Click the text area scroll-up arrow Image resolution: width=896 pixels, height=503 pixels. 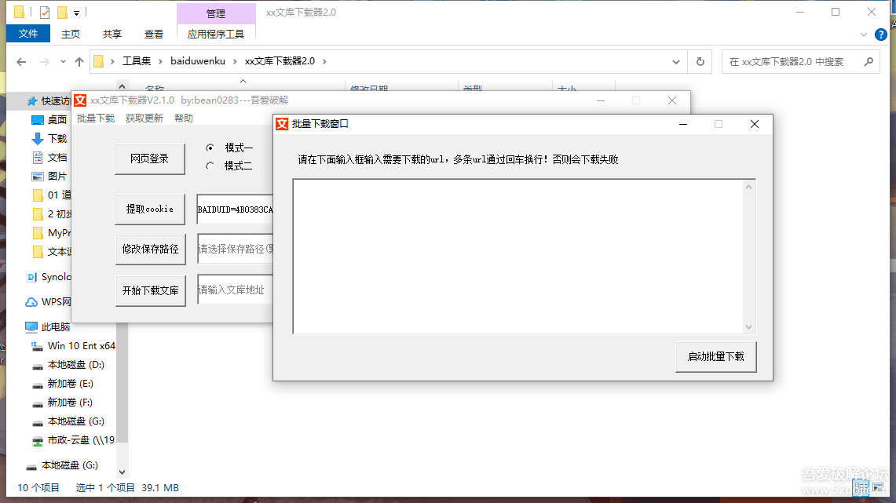click(748, 187)
